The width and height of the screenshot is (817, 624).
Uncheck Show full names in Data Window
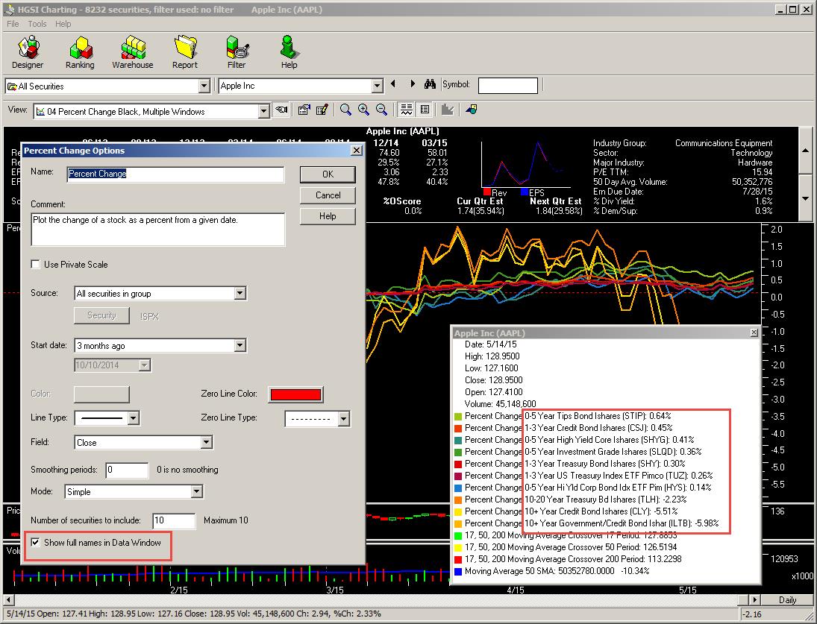(35, 542)
